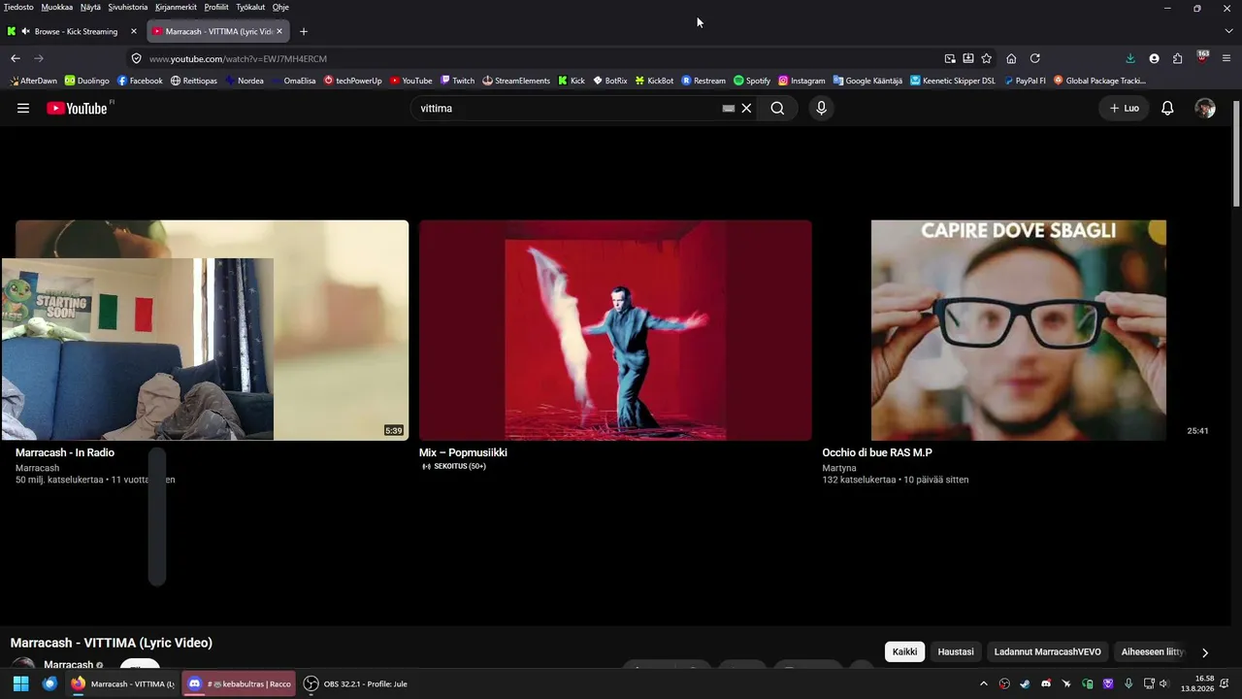Open the Firefox extensions puzzle icon
This screenshot has height=699, width=1242.
[1178, 58]
